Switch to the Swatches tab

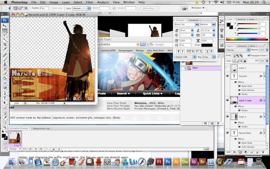tap(242, 19)
